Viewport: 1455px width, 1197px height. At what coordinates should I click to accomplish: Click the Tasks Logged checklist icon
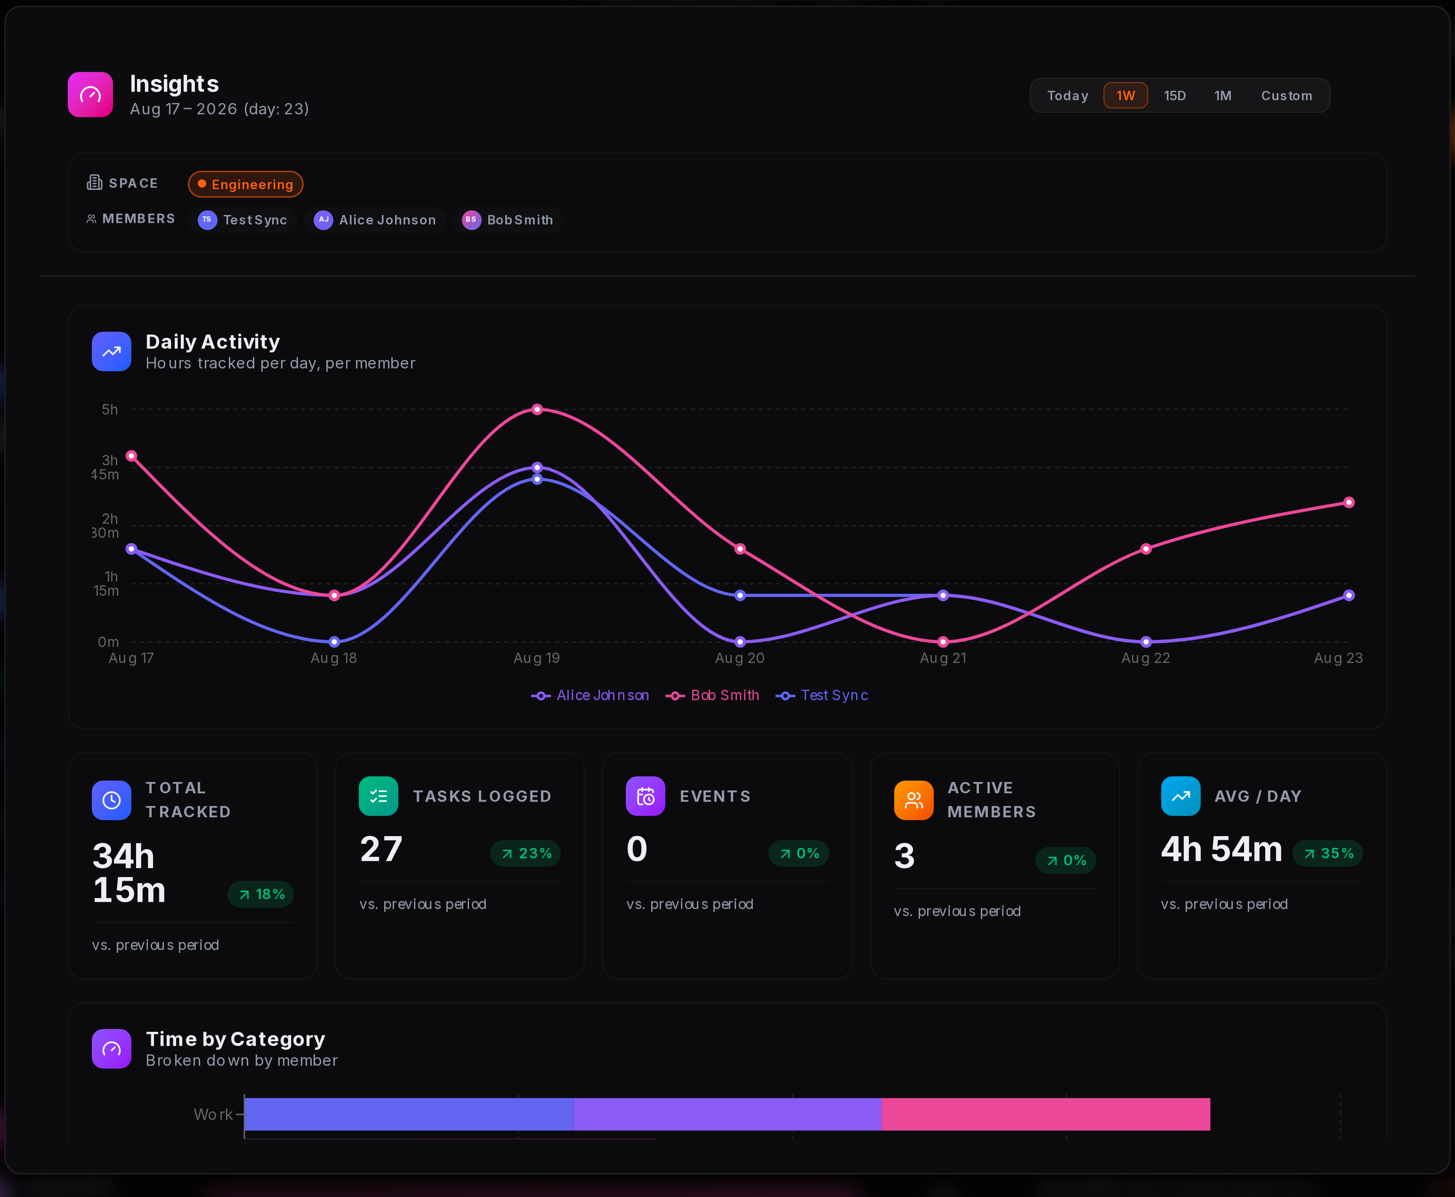point(379,797)
